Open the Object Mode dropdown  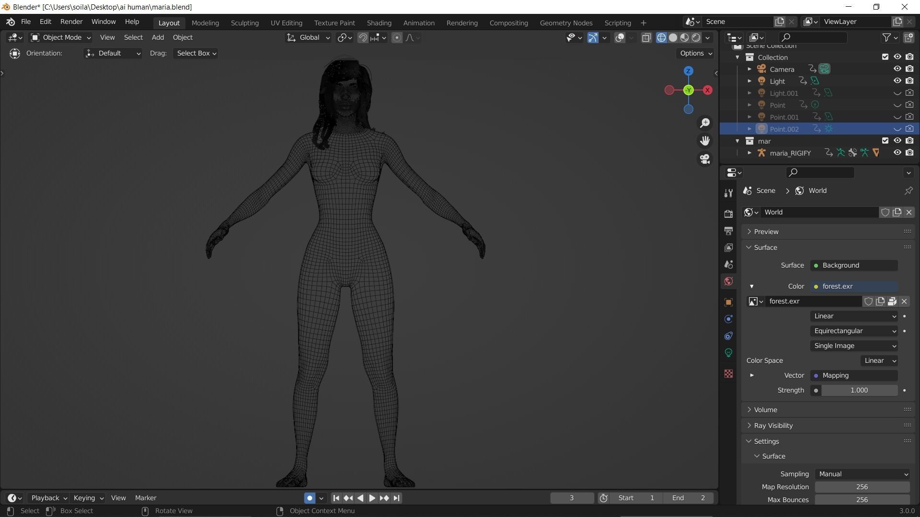click(x=60, y=37)
